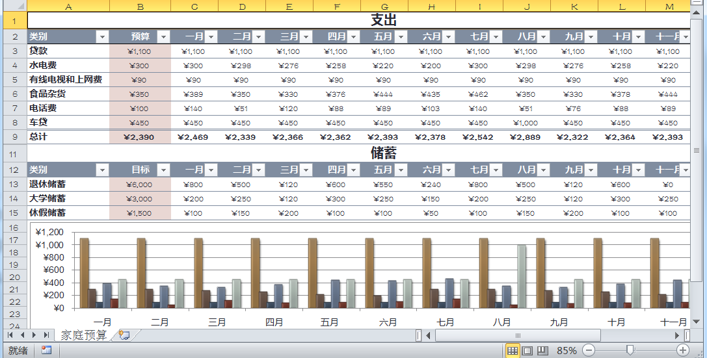This screenshot has height=358, width=707.
Task: Click the 85% zoom level button
Action: coord(567,350)
